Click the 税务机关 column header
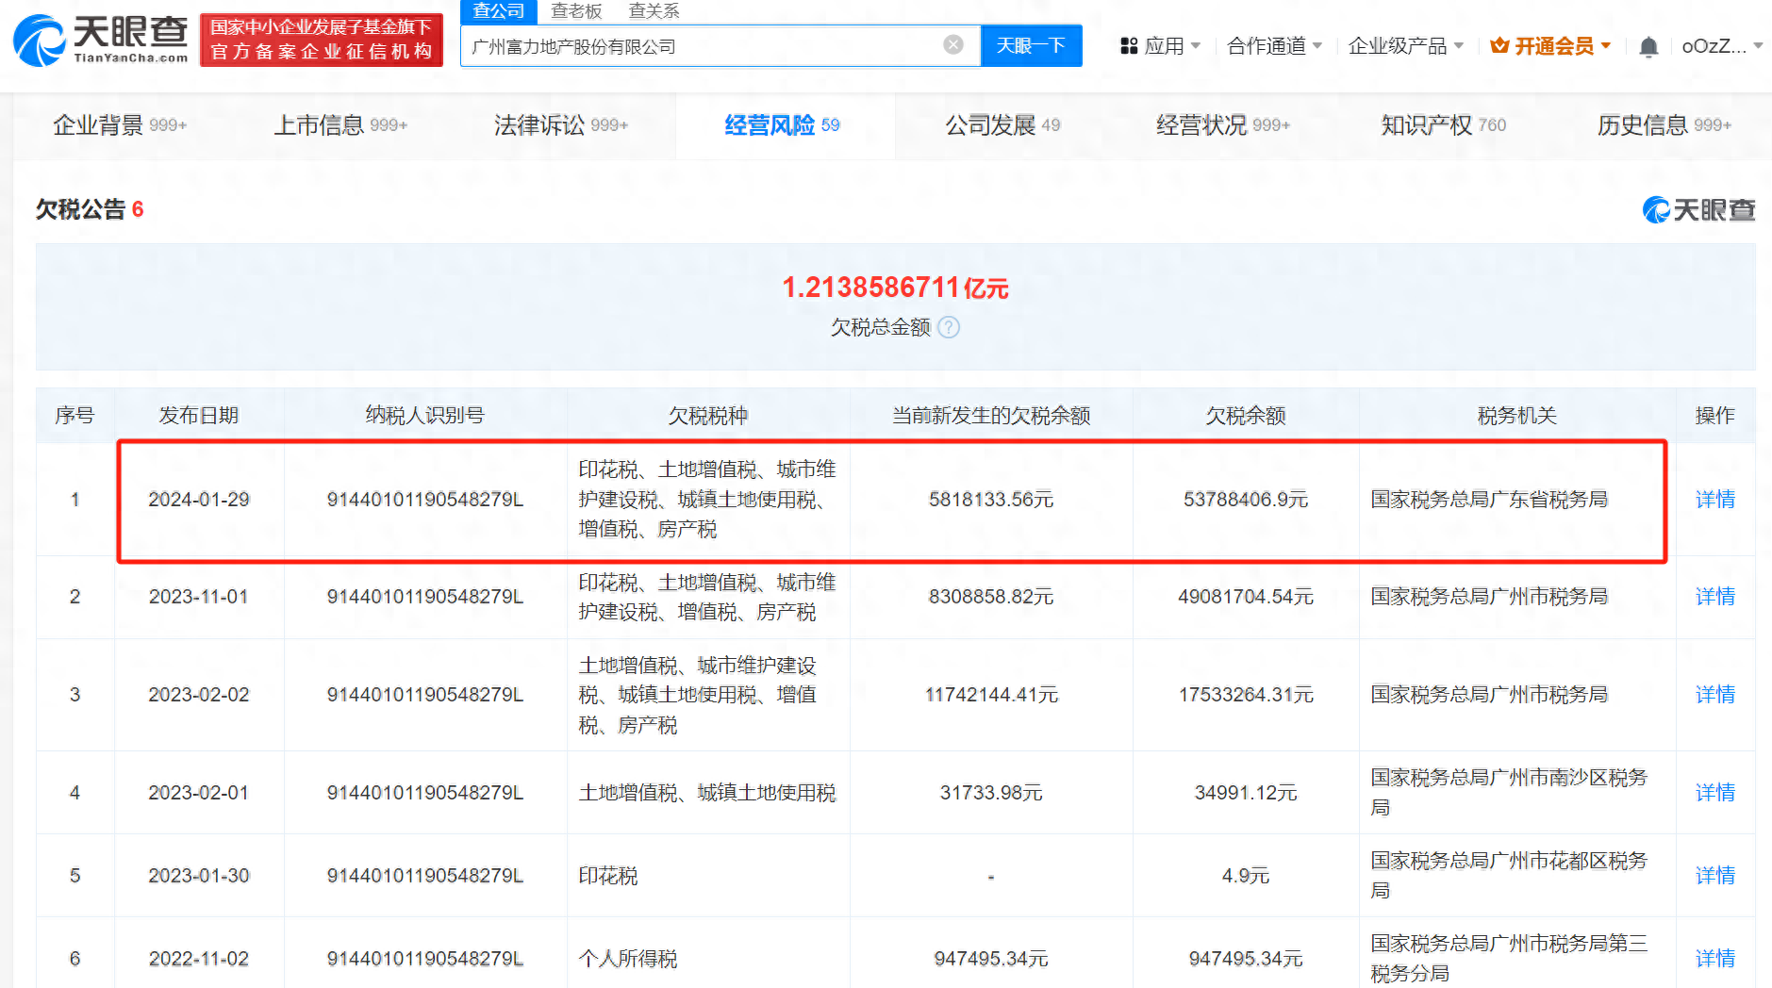The width and height of the screenshot is (1772, 988). point(1517,416)
